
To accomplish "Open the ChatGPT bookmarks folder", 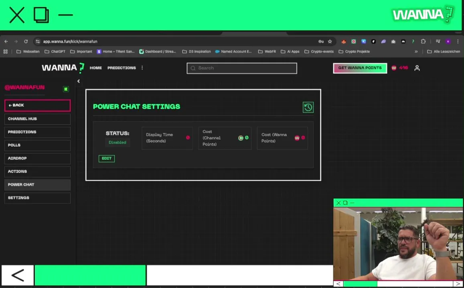I will (55, 52).
